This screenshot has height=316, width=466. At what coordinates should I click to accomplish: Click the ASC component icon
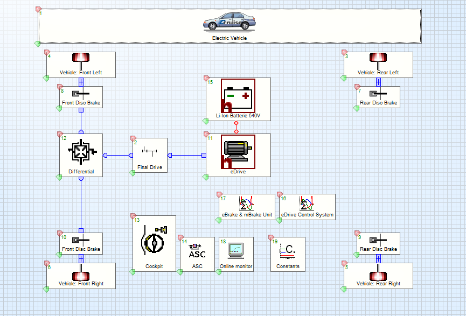point(197,251)
